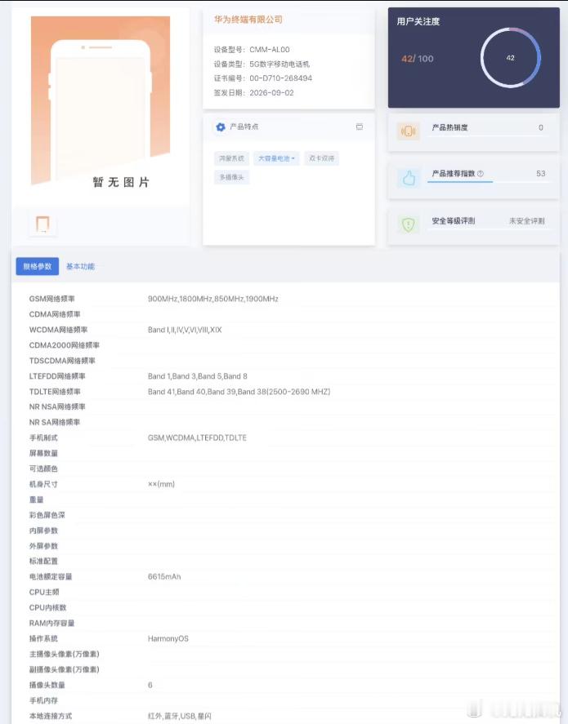This screenshot has height=724, width=568.
Task: Click the 华为终端有限公司 company link
Action: (x=248, y=20)
